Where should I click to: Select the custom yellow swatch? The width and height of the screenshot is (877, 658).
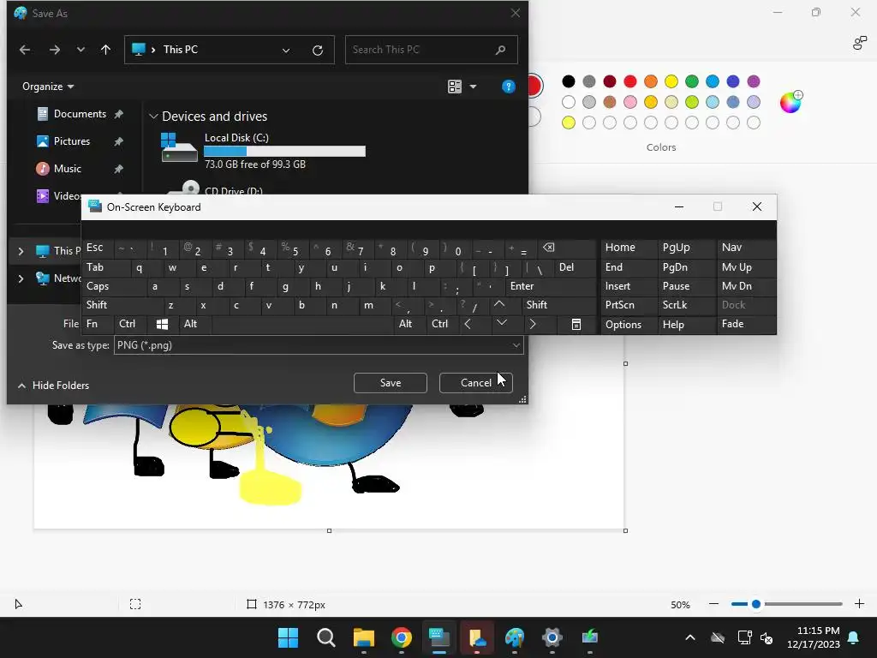[569, 123]
